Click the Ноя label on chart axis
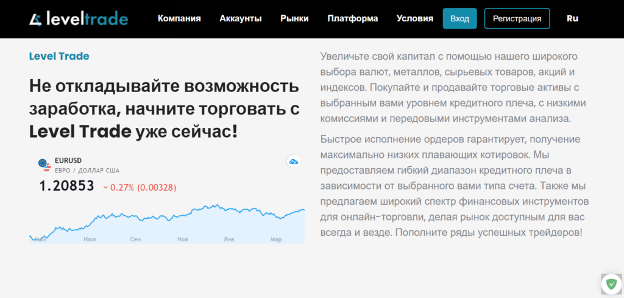The height and width of the screenshot is (298, 624). click(183, 239)
